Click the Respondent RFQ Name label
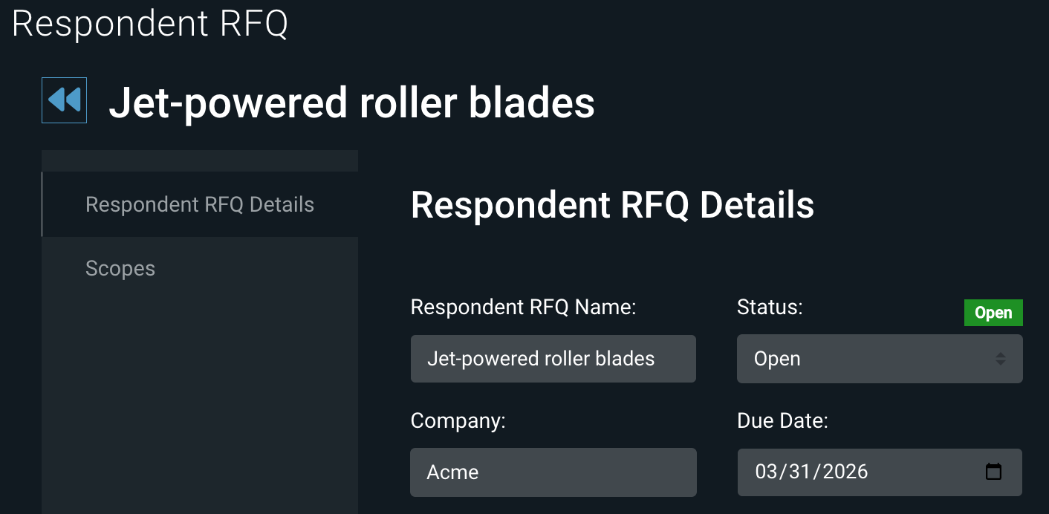Image resolution: width=1049 pixels, height=514 pixels. (x=523, y=308)
